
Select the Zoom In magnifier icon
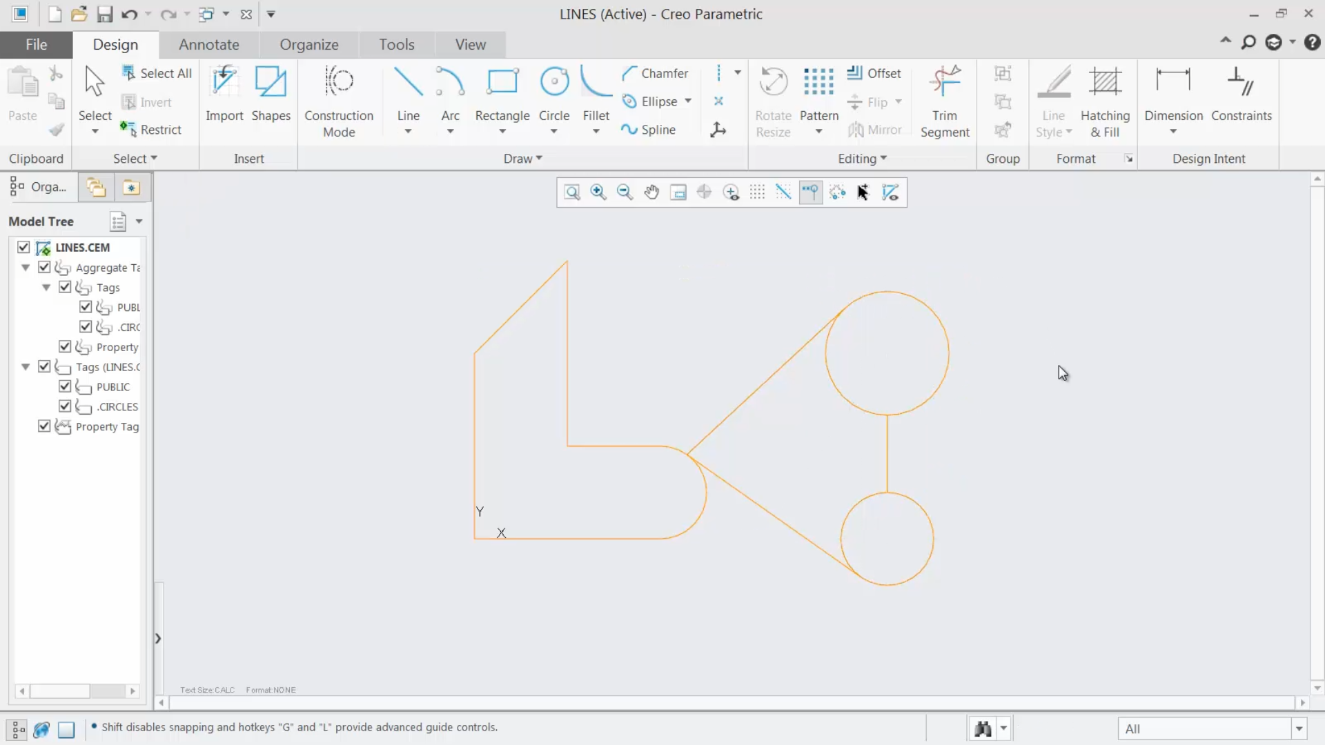pos(598,192)
